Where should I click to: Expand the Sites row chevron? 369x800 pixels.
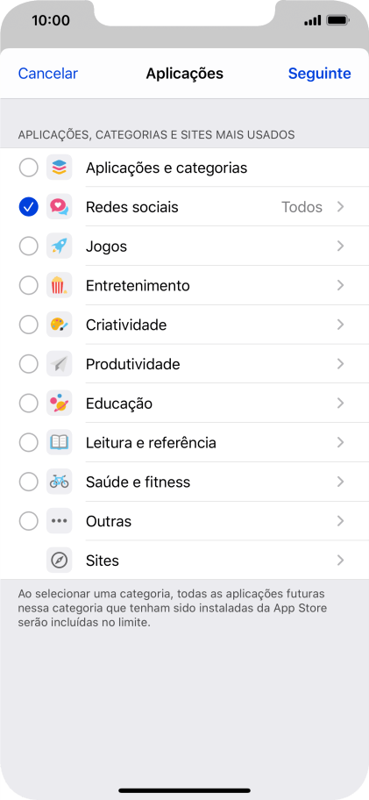341,561
